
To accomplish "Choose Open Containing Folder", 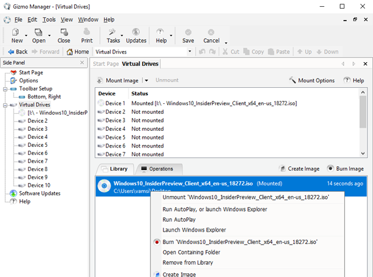I will [x=247, y=252].
